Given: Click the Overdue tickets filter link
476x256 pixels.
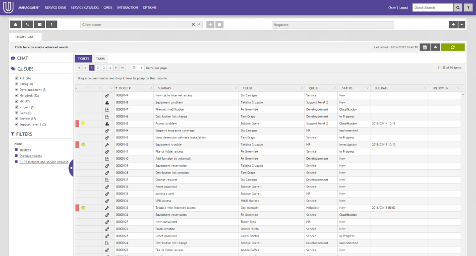Looking at the screenshot, I should coord(30,156).
